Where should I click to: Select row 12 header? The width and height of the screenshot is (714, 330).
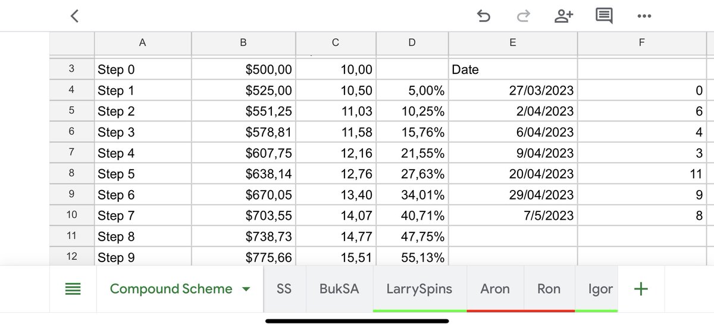(x=71, y=257)
